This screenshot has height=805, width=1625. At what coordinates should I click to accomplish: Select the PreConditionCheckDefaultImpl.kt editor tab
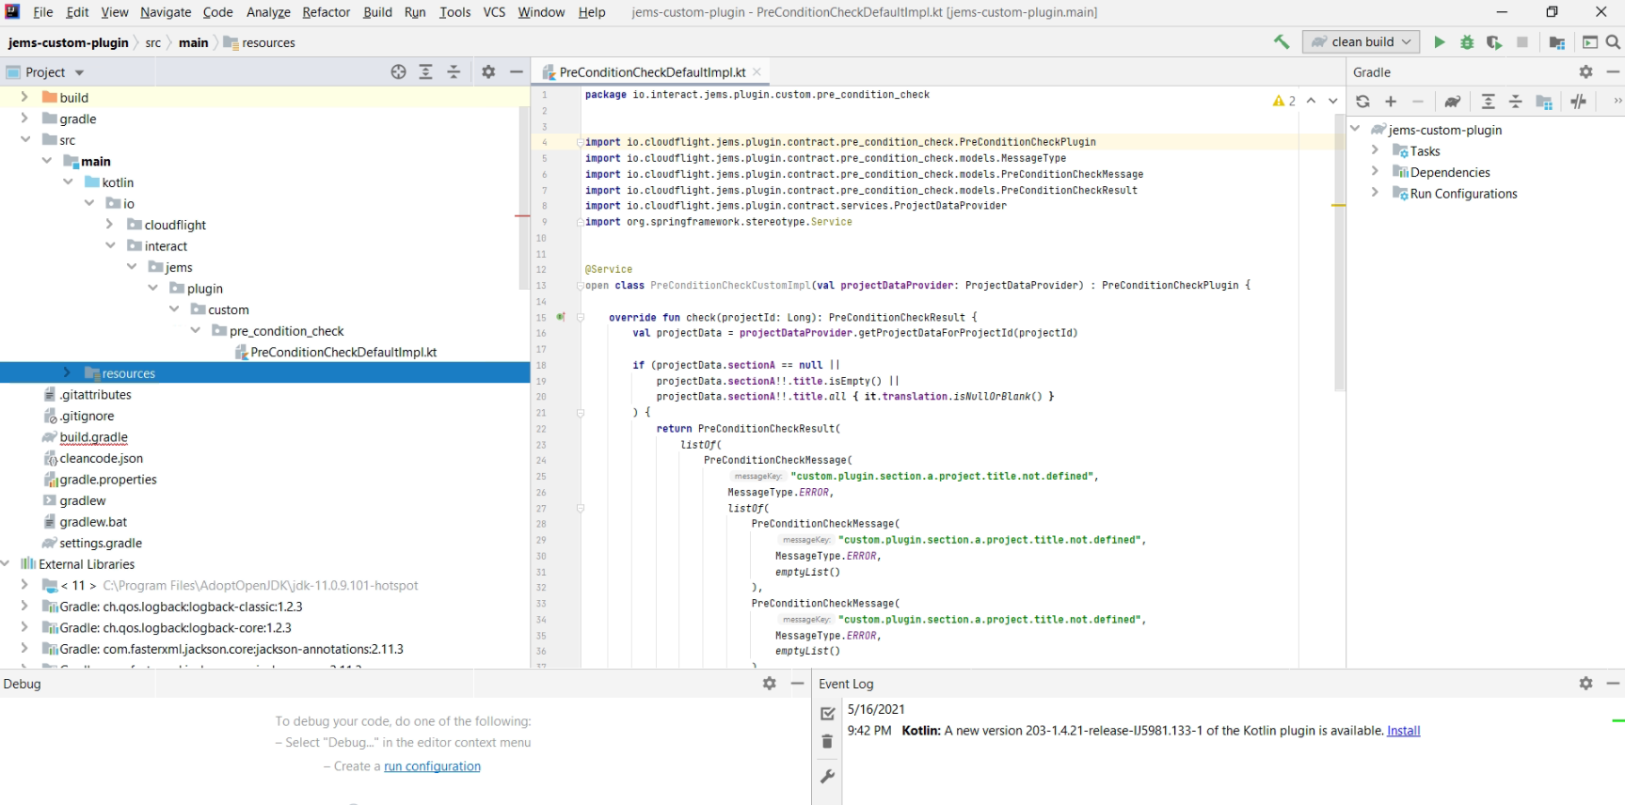[x=651, y=72]
